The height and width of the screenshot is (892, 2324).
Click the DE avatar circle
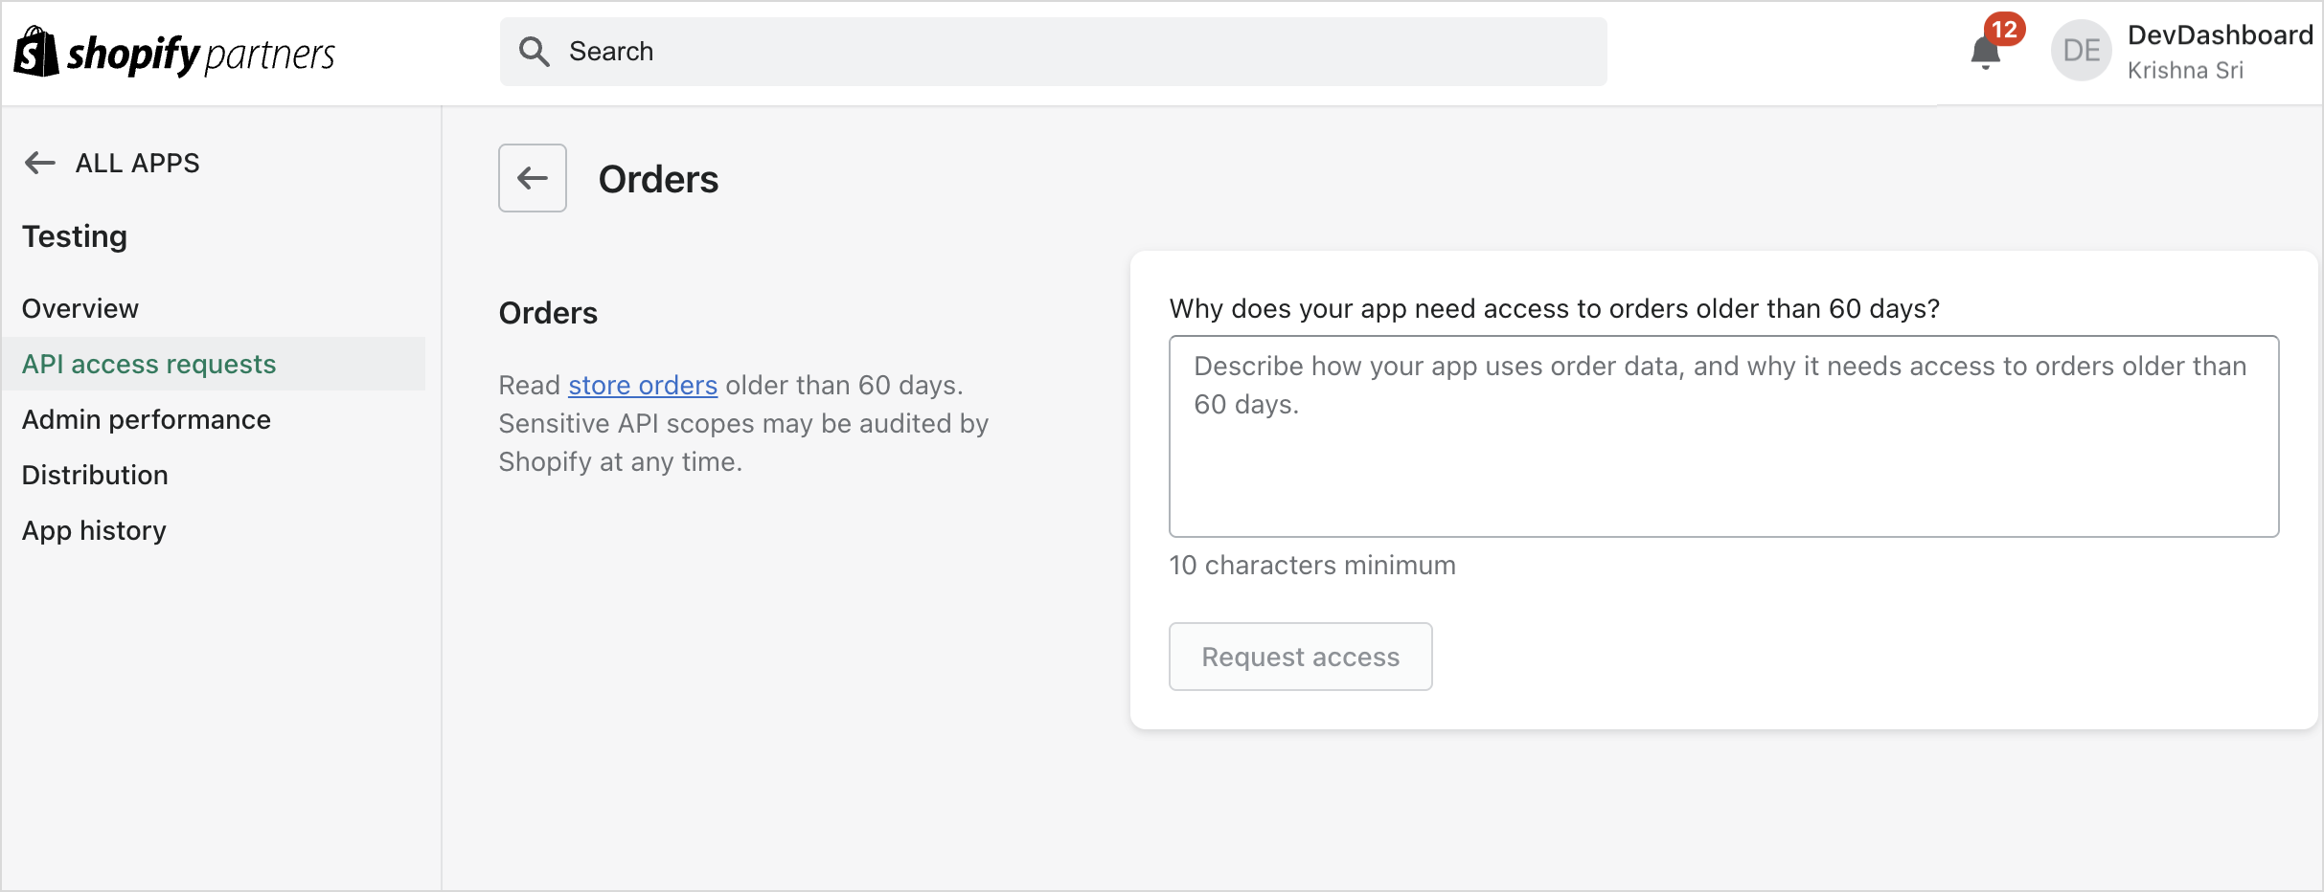tap(2081, 51)
